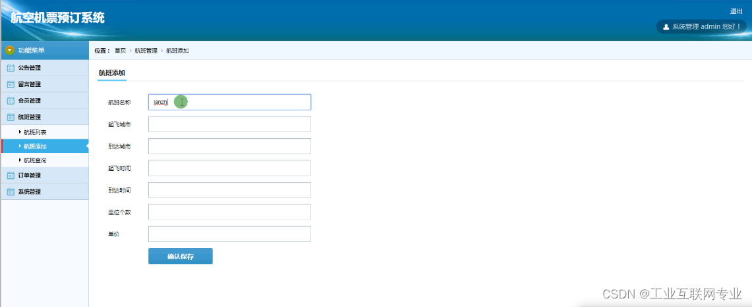Select 航班添加 submenu item
The width and height of the screenshot is (752, 307).
[x=45, y=147]
